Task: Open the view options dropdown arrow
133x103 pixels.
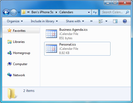Action: (x=106, y=21)
